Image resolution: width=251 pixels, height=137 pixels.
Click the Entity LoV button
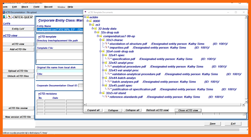18,29
